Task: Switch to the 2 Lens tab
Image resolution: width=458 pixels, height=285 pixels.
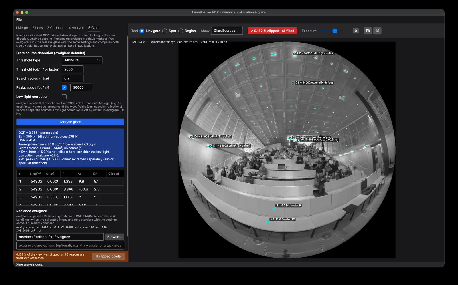Action: click(x=37, y=28)
